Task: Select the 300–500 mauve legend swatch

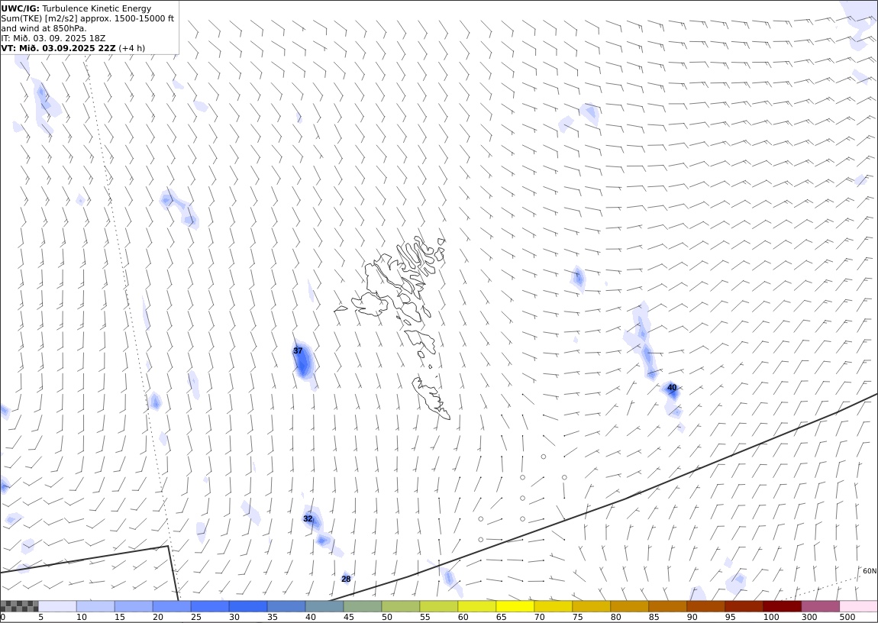Action: point(820,606)
